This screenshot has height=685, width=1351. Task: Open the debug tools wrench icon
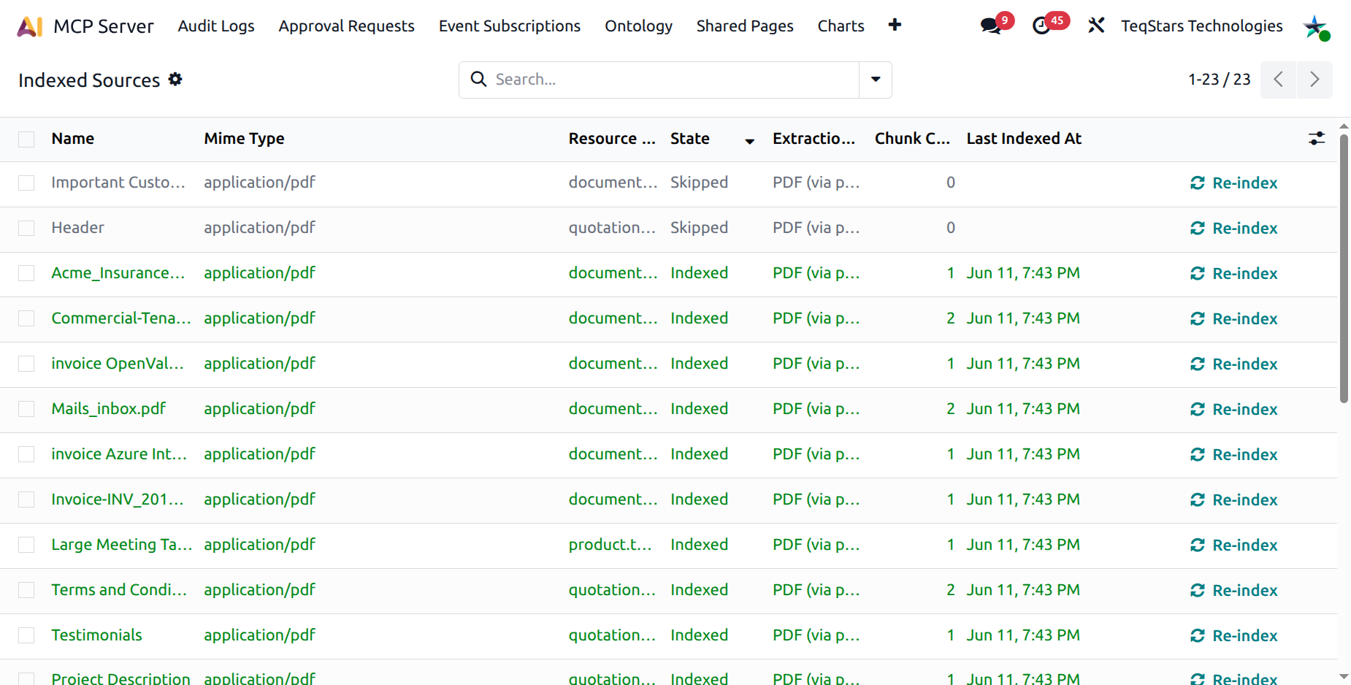[x=1096, y=26]
